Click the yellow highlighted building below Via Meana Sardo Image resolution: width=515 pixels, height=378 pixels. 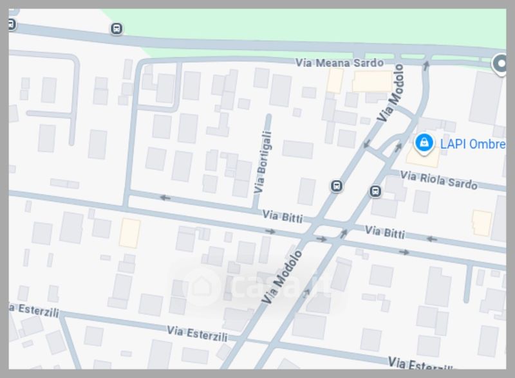pyautogui.click(x=373, y=82)
